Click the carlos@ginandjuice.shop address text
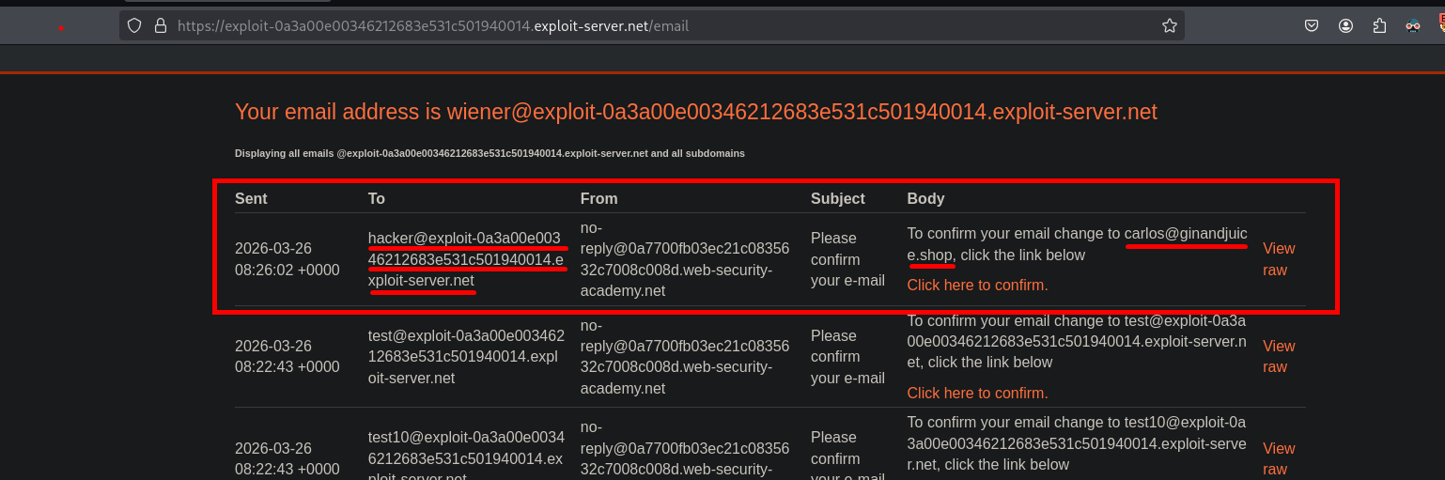1445x480 pixels. click(1185, 234)
